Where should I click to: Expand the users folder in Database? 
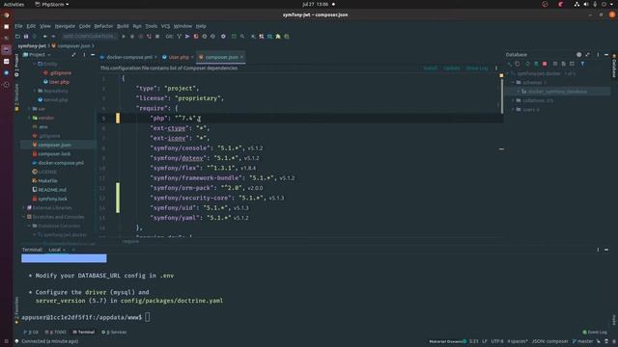tap(513, 109)
